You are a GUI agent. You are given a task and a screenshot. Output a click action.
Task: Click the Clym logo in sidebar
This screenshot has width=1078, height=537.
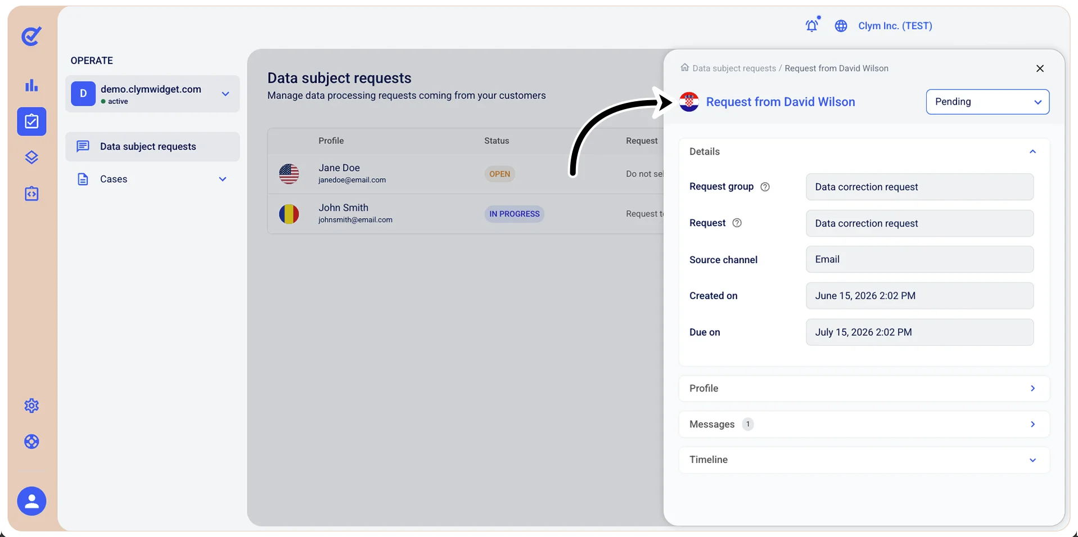31,36
